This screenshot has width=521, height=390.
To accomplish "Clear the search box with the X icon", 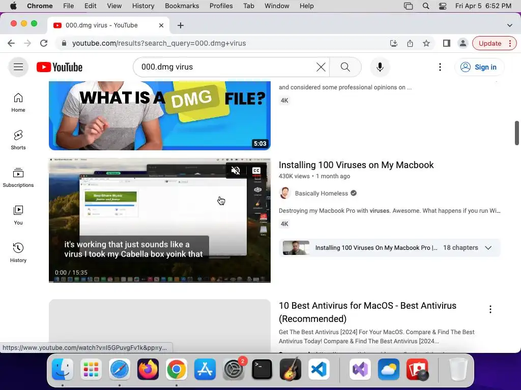I will [x=321, y=67].
